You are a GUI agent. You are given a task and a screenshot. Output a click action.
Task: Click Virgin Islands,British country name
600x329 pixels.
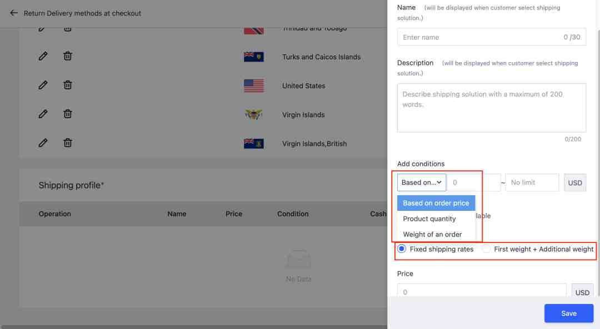click(314, 144)
